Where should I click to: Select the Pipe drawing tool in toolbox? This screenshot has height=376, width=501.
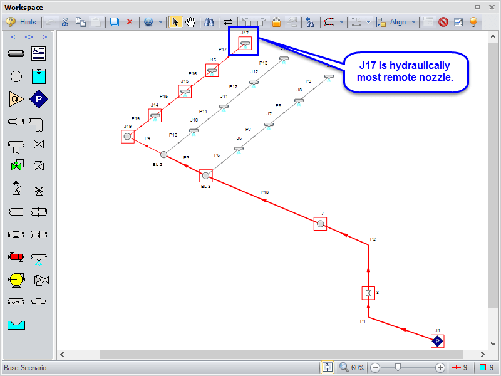coord(16,54)
